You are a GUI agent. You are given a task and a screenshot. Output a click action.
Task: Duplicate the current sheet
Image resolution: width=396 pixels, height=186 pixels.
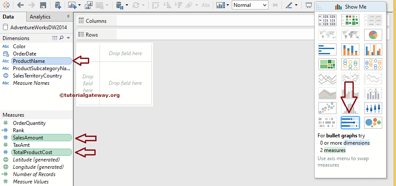[89, 5]
